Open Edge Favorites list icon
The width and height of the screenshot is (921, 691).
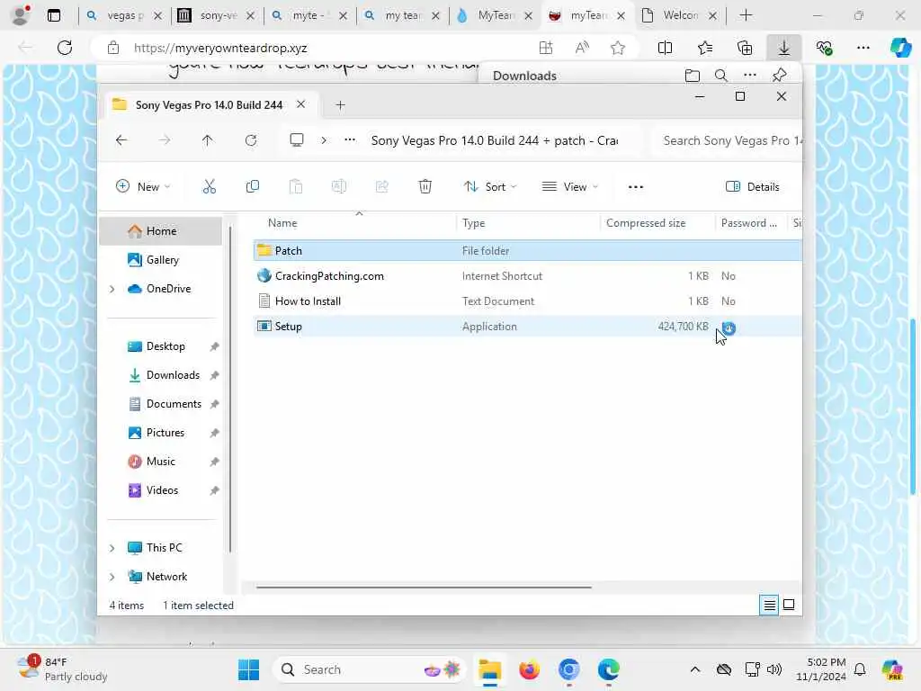click(x=705, y=48)
